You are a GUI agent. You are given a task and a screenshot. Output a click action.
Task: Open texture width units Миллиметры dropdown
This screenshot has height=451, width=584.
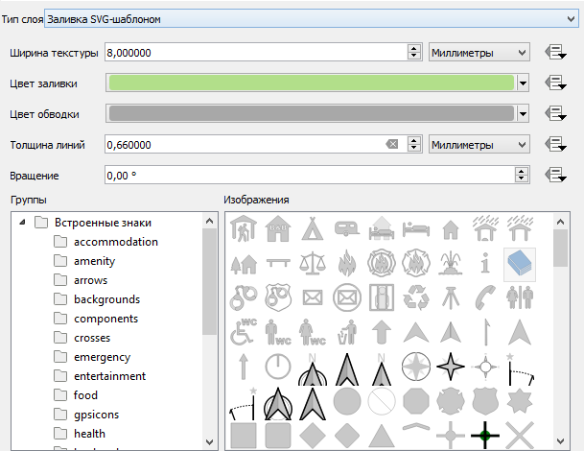click(x=479, y=53)
